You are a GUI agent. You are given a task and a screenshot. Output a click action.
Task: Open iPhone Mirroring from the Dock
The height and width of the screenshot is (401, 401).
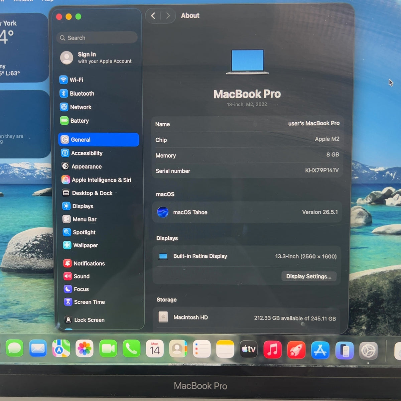[x=344, y=351]
